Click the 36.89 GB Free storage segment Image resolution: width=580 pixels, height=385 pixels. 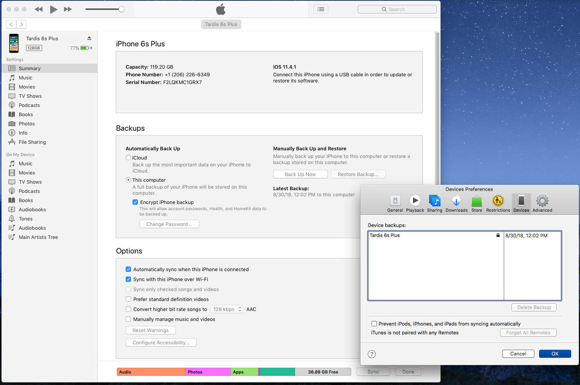click(x=323, y=372)
